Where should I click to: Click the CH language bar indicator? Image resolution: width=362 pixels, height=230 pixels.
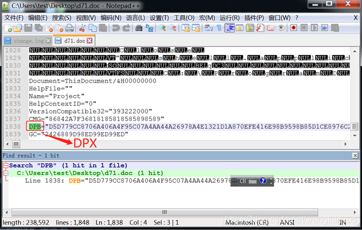pos(243,181)
